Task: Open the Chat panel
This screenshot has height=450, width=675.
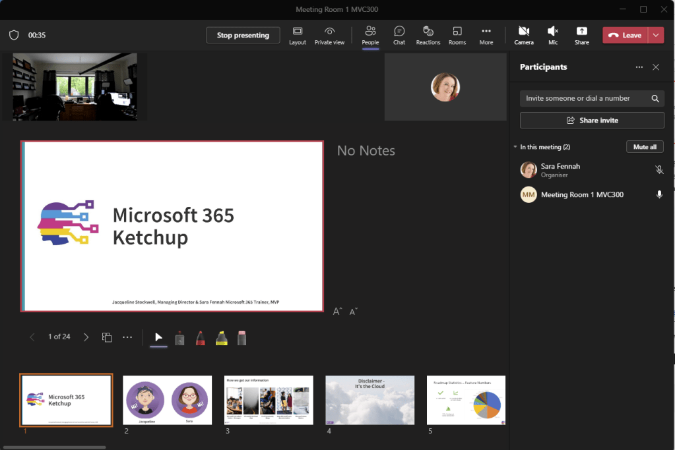Action: click(399, 35)
